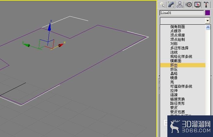Viewport: 213px width, 137px height.
Task: Apply the 蒙皮 modifier
Action: coord(174,108)
